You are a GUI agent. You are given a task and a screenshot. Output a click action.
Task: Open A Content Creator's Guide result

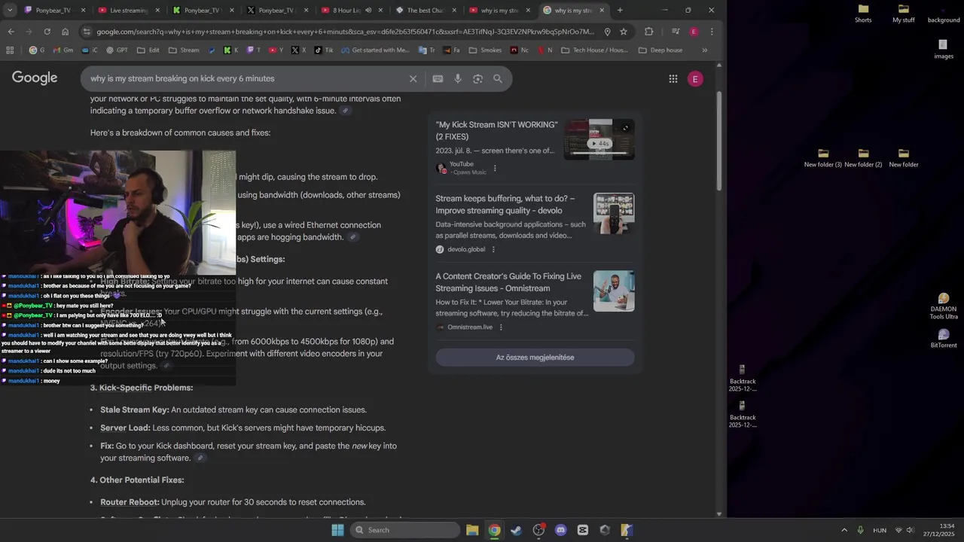508,282
